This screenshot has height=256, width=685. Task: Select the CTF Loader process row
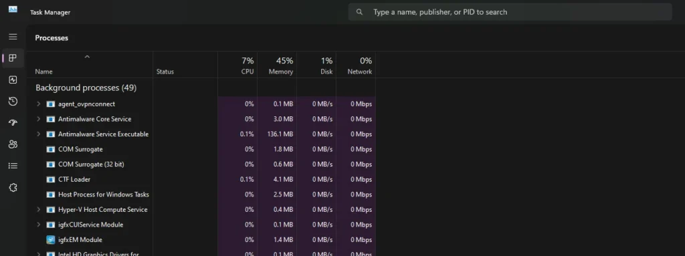201,179
